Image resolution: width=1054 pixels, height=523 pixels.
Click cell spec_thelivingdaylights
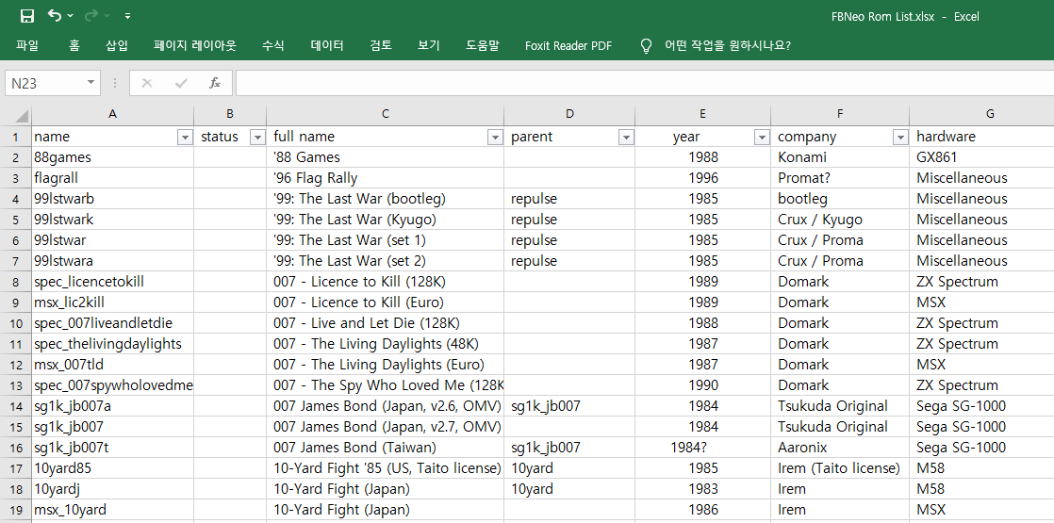click(113, 344)
